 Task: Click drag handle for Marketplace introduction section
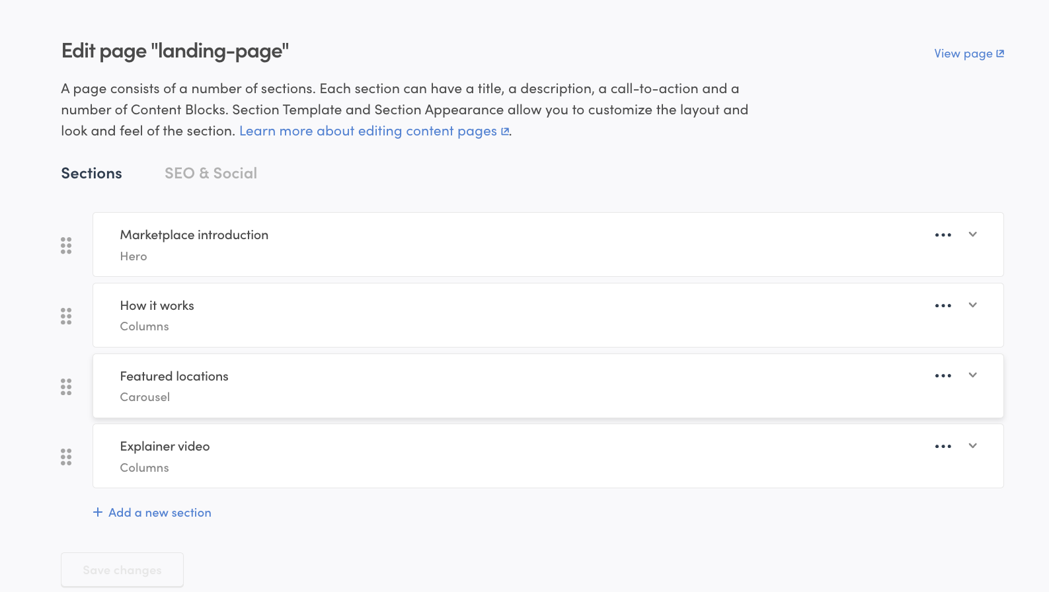(66, 246)
